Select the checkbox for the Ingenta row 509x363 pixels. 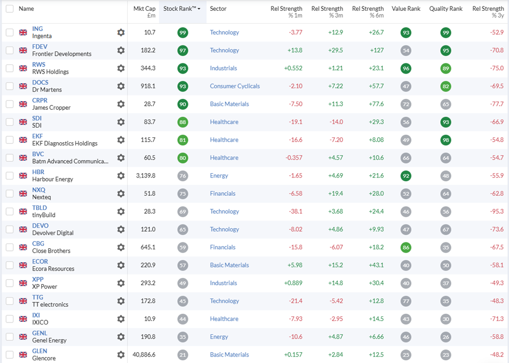[x=10, y=32]
